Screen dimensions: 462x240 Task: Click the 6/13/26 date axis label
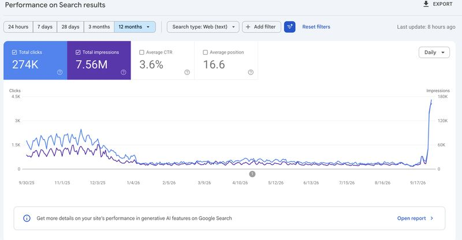(x=311, y=183)
